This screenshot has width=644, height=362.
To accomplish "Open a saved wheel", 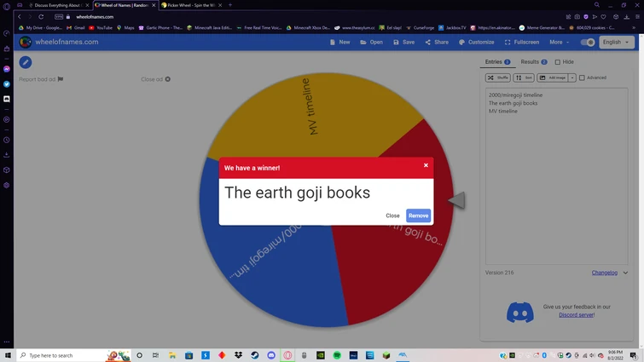I will click(371, 43).
